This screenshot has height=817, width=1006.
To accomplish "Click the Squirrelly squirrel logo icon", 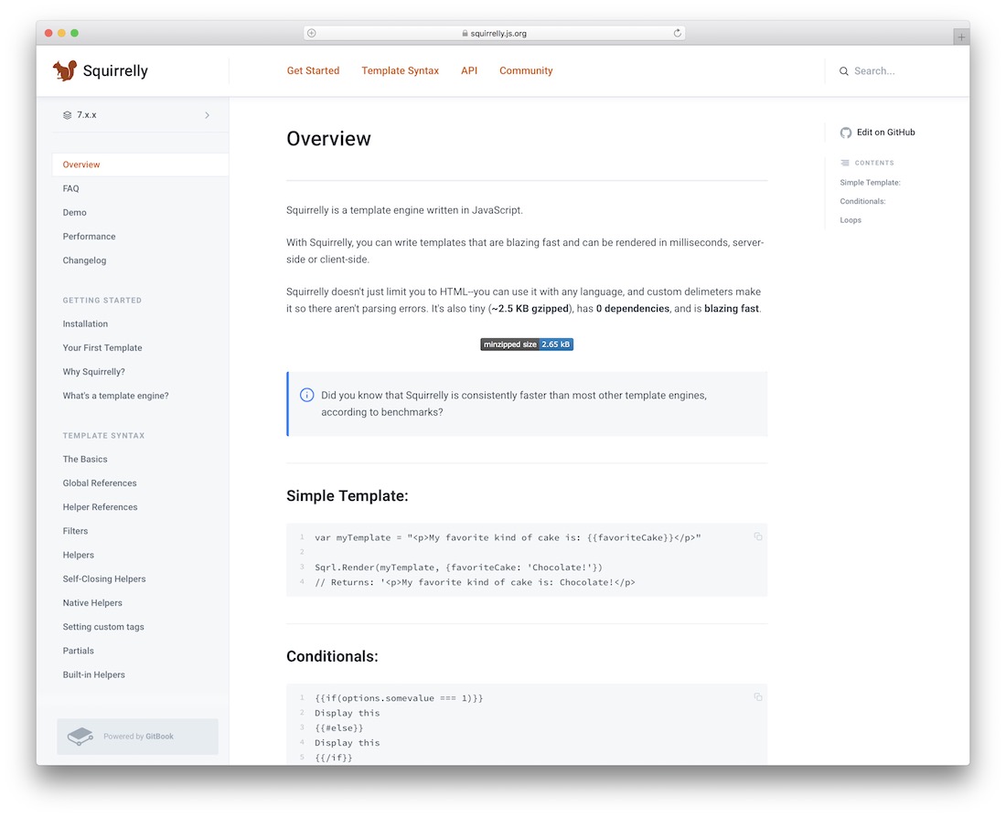I will tap(65, 70).
